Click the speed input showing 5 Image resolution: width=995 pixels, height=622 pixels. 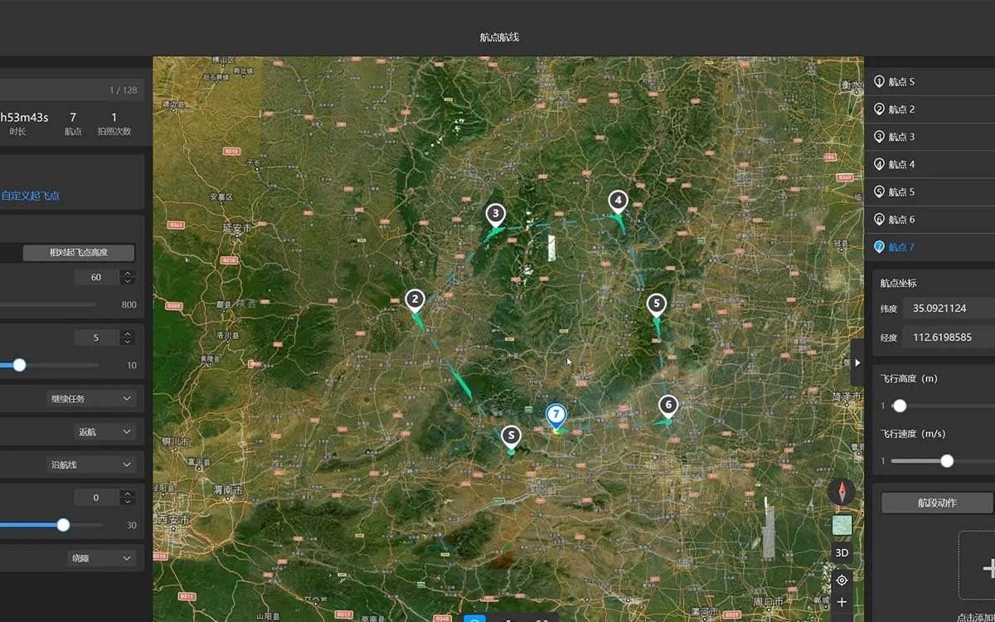pyautogui.click(x=96, y=338)
